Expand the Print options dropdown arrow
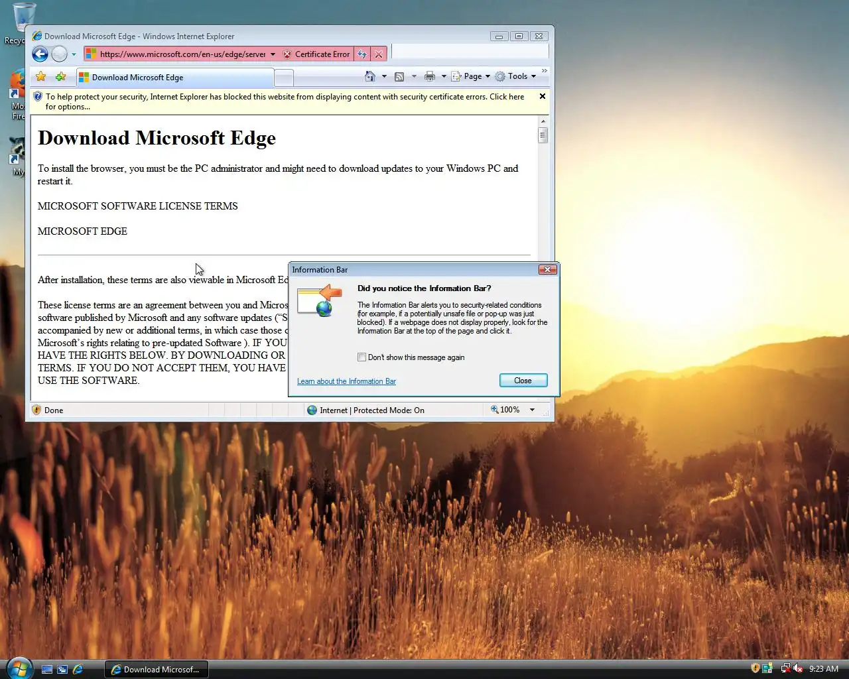Viewport: 849px width, 679px height. 444,76
